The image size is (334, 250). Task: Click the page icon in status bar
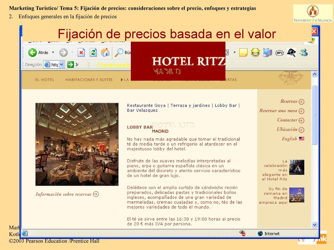click(x=25, y=233)
